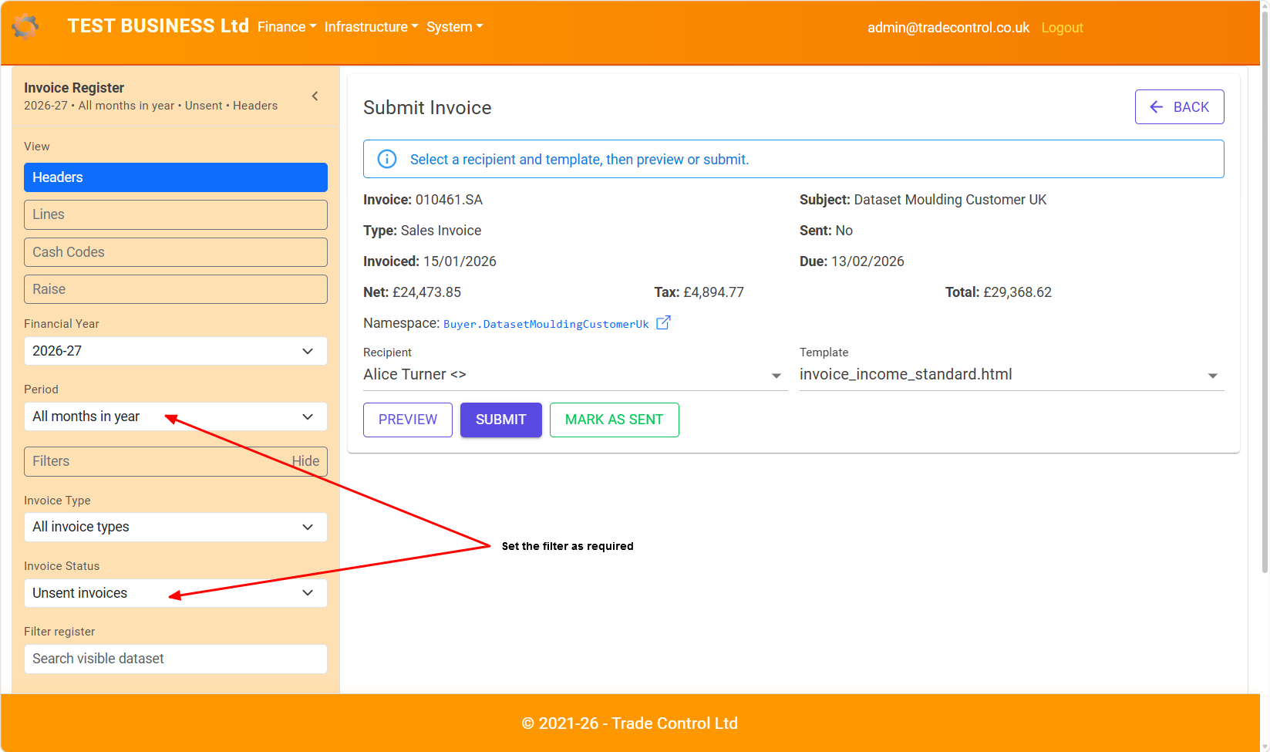Click admin@tradecontrol.co.uk user text
Screen dimensions: 1270x752
(x=948, y=28)
